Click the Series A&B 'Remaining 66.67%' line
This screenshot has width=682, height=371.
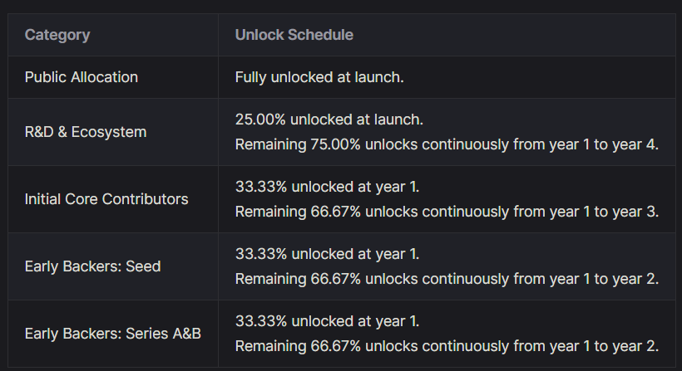pyautogui.click(x=447, y=346)
